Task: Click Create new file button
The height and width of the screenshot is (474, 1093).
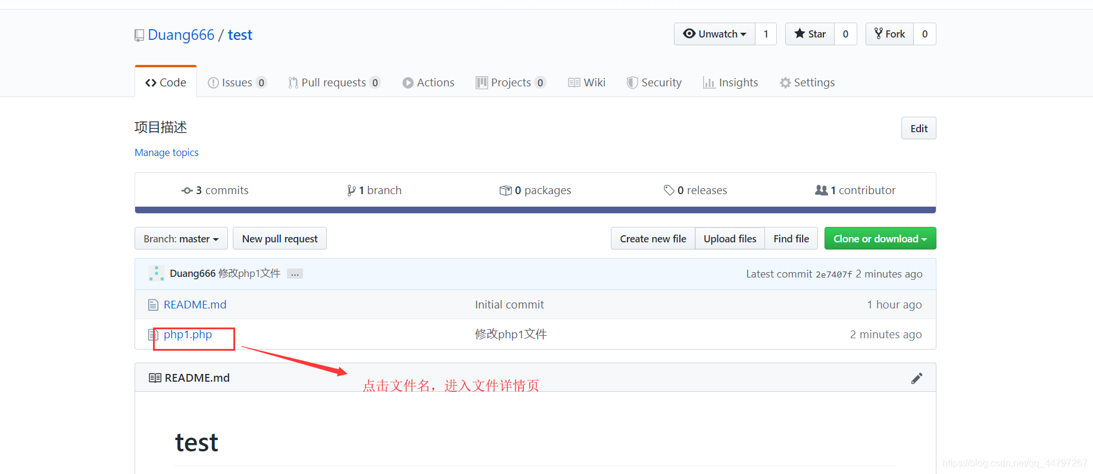Action: (653, 238)
